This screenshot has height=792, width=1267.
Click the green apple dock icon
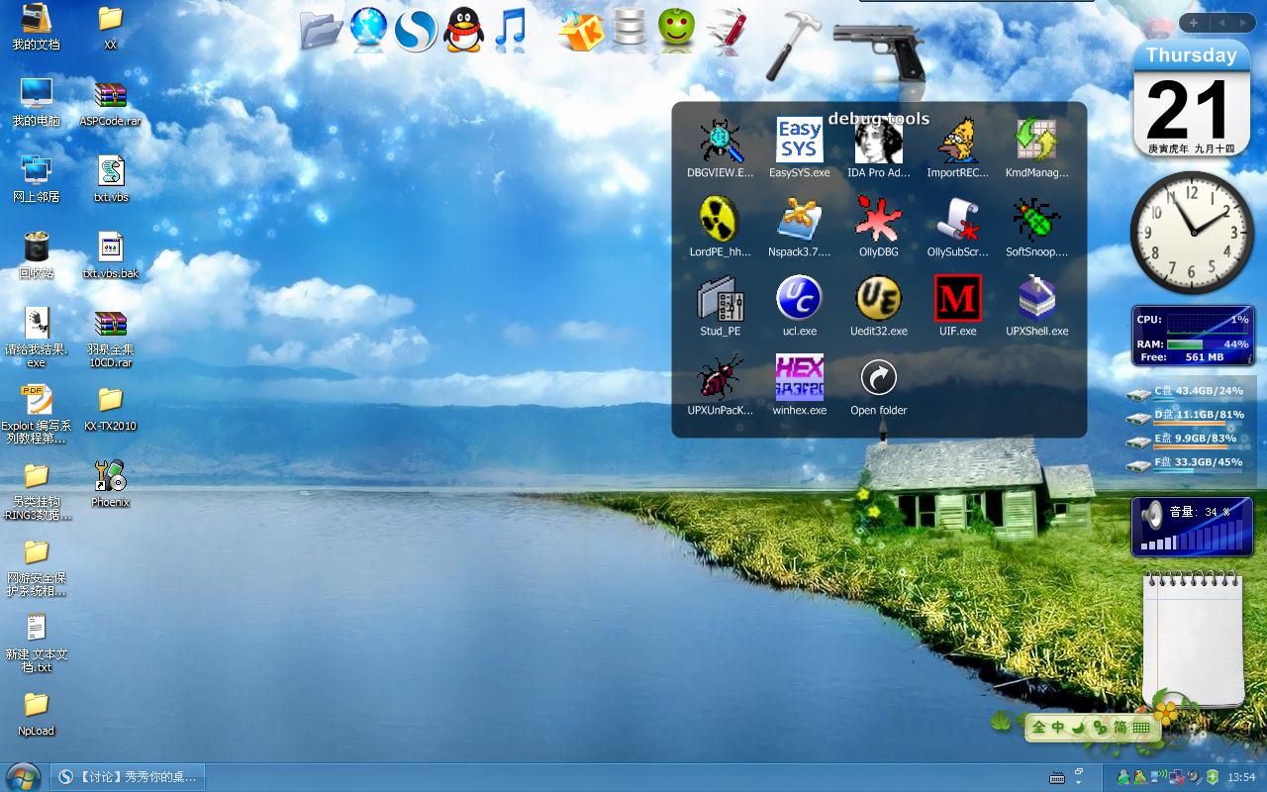[x=677, y=28]
